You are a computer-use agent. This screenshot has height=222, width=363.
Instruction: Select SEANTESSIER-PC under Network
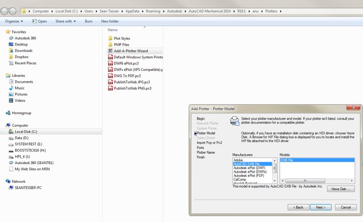point(28,188)
